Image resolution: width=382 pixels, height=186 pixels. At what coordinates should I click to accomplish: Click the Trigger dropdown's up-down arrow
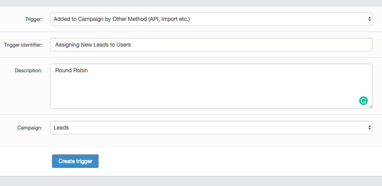(x=369, y=19)
